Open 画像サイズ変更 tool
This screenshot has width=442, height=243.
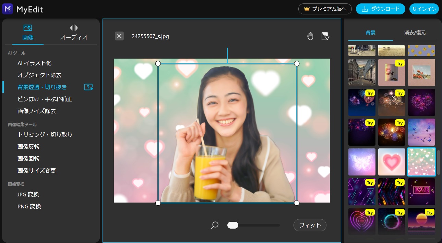(37, 171)
